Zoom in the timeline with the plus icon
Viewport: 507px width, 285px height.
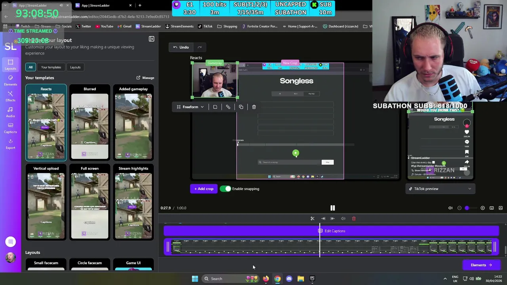(482, 208)
